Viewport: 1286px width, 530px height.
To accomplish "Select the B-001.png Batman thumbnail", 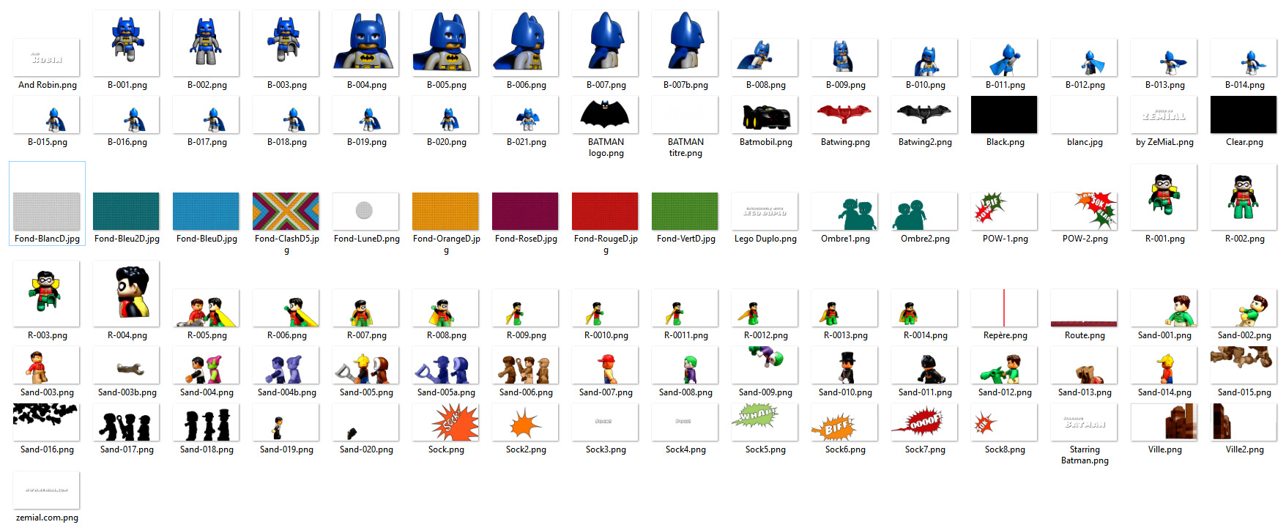I will (x=127, y=43).
